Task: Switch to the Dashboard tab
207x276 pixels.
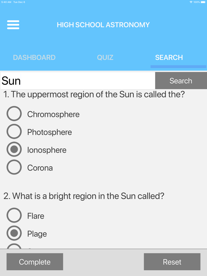Action: (34, 57)
